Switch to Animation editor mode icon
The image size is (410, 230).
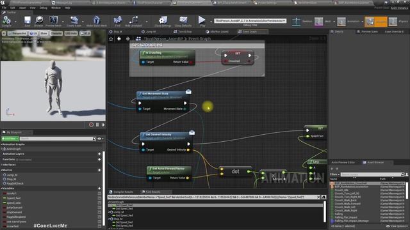click(x=341, y=21)
